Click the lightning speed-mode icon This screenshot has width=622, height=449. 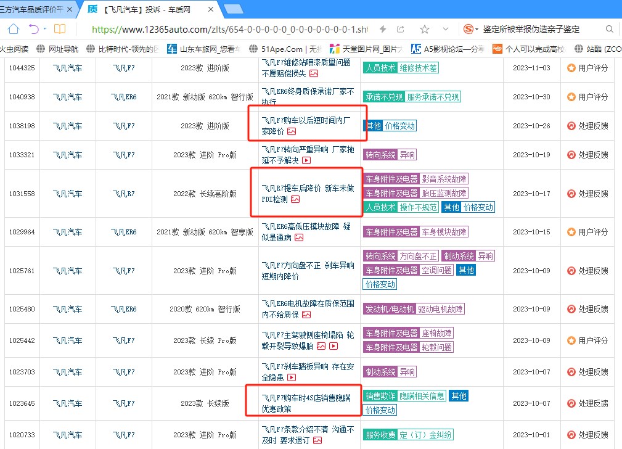click(x=383, y=29)
